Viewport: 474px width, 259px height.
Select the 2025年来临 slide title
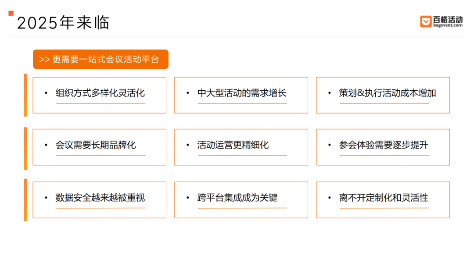[63, 23]
